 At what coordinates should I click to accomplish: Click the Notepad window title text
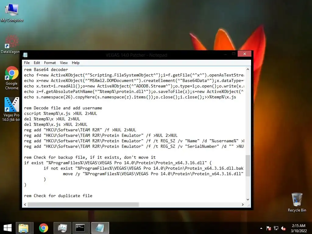point(136,55)
